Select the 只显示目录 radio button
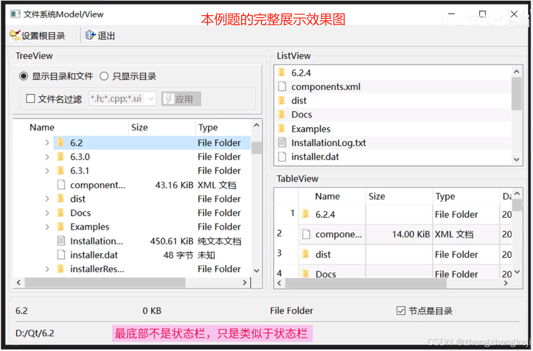The image size is (533, 351). [104, 76]
